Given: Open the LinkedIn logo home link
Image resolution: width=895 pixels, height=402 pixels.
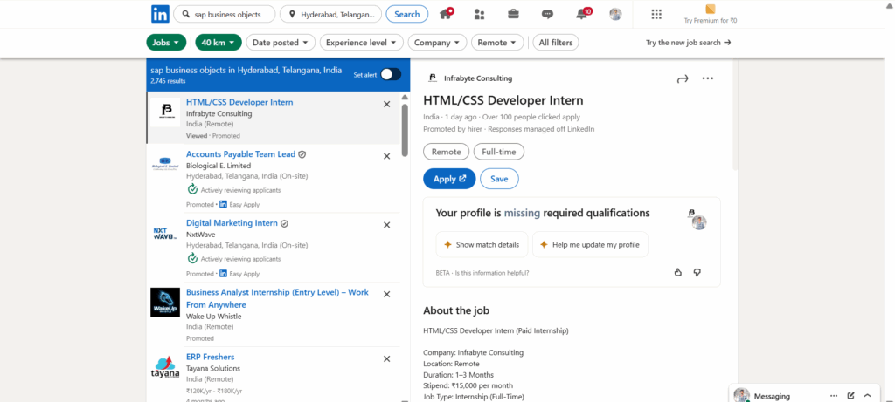Looking at the screenshot, I should [160, 14].
